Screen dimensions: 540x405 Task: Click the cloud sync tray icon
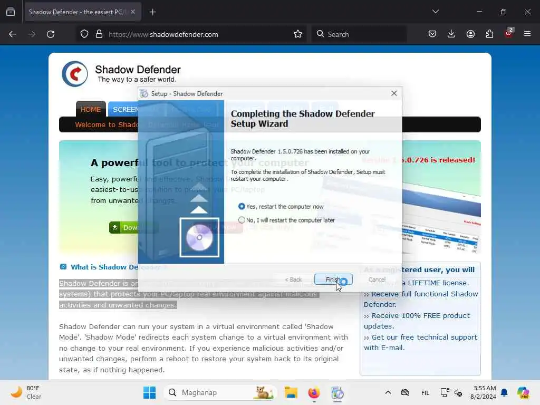406,392
